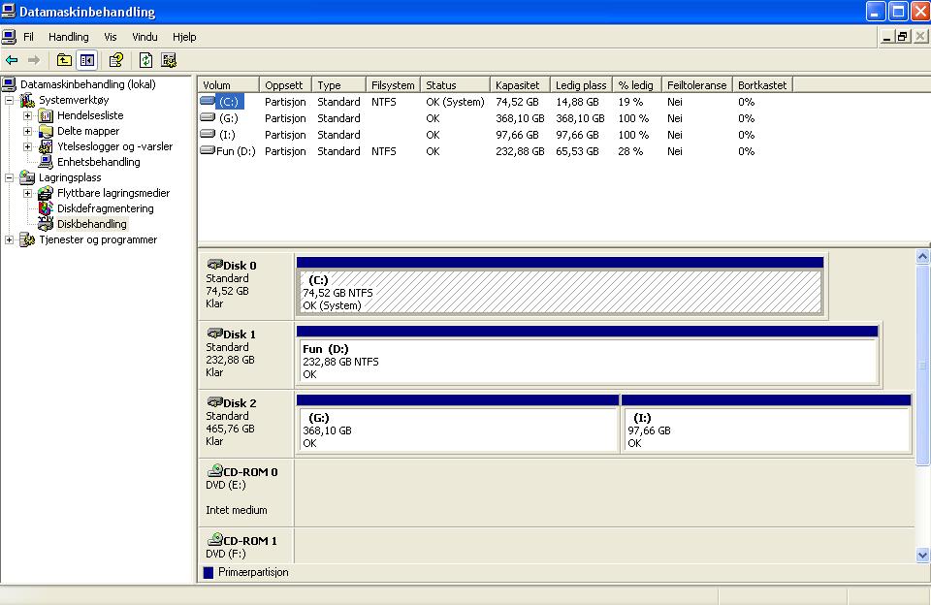
Task: Expand the Delte mapper node
Action: point(28,131)
